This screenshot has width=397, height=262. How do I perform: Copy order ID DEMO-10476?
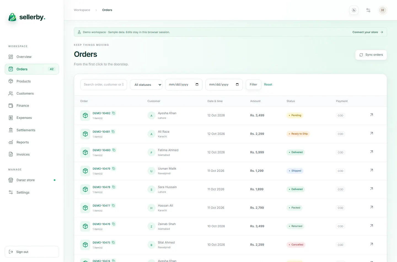[x=114, y=224]
